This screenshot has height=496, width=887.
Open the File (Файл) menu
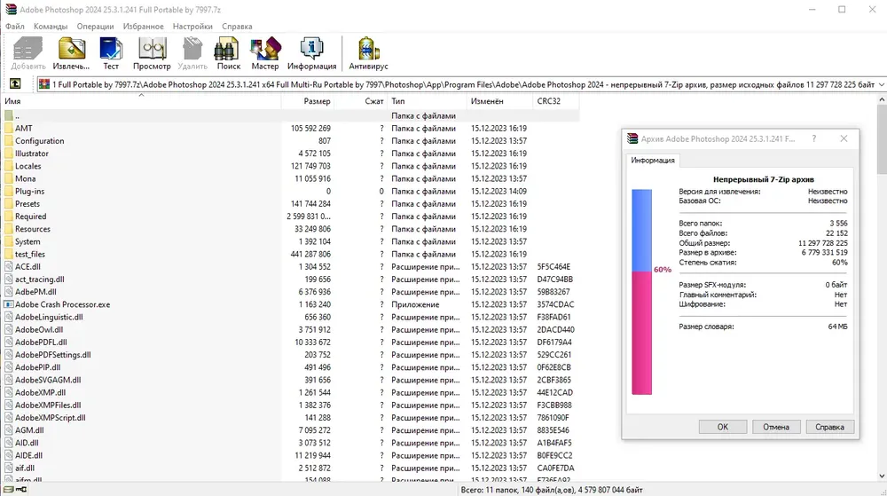click(x=15, y=26)
